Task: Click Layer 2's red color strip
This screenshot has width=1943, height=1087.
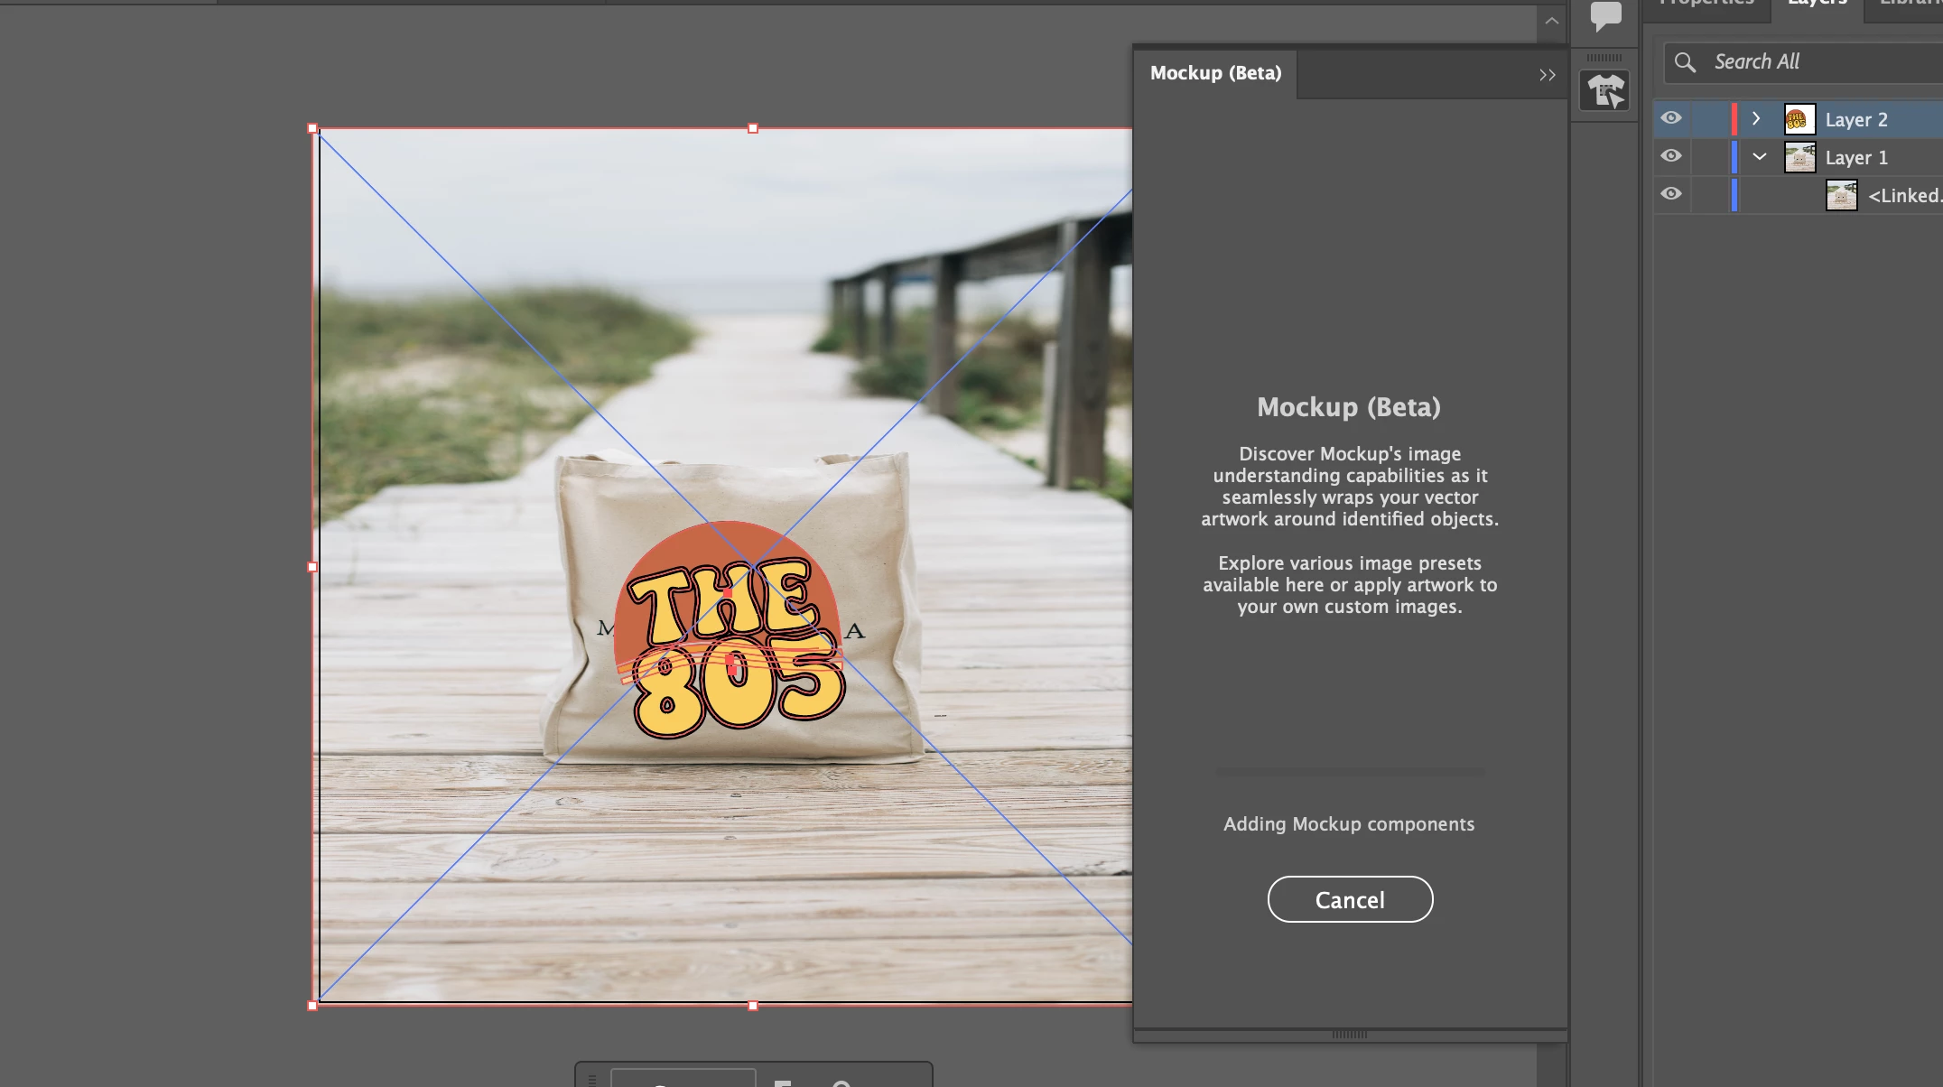Action: [1734, 119]
